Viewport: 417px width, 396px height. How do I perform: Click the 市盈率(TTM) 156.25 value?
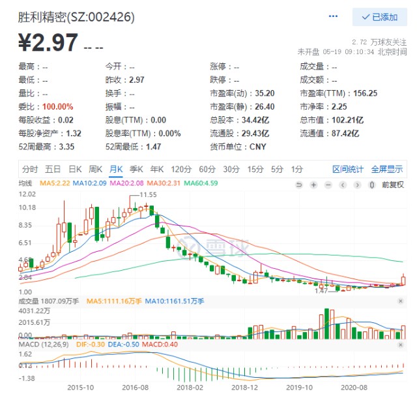click(x=365, y=93)
